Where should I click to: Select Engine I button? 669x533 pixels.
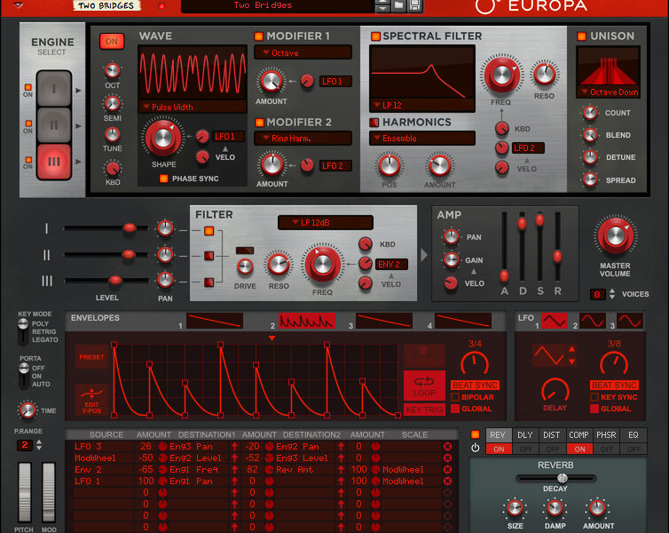click(54, 89)
